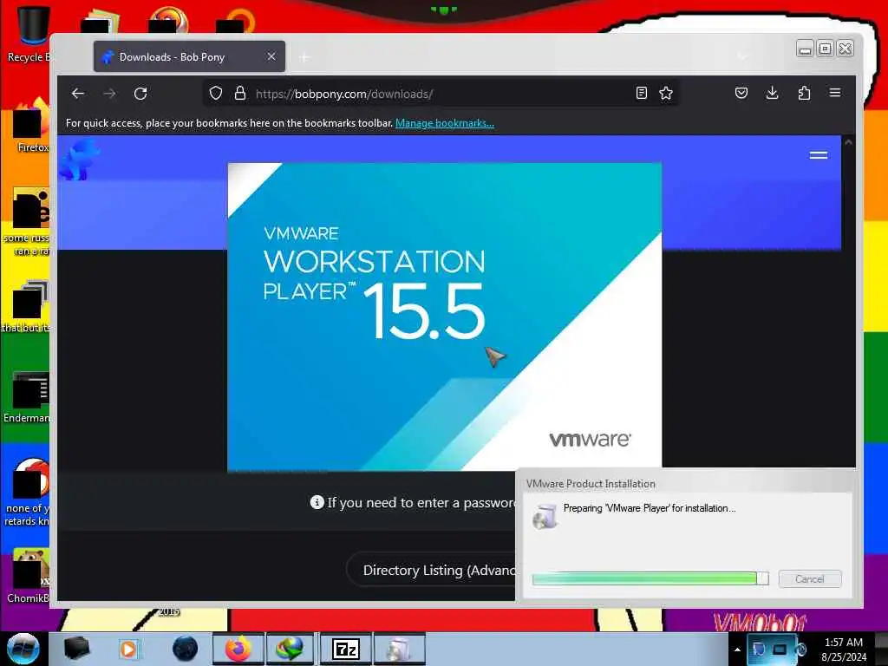The width and height of the screenshot is (888, 666).
Task: Open the Windows Start menu
Action: pos(23,649)
